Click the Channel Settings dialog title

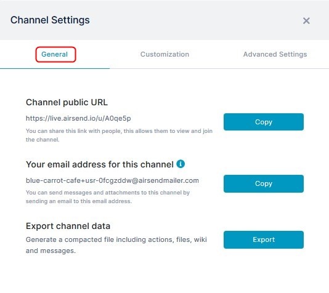50,20
